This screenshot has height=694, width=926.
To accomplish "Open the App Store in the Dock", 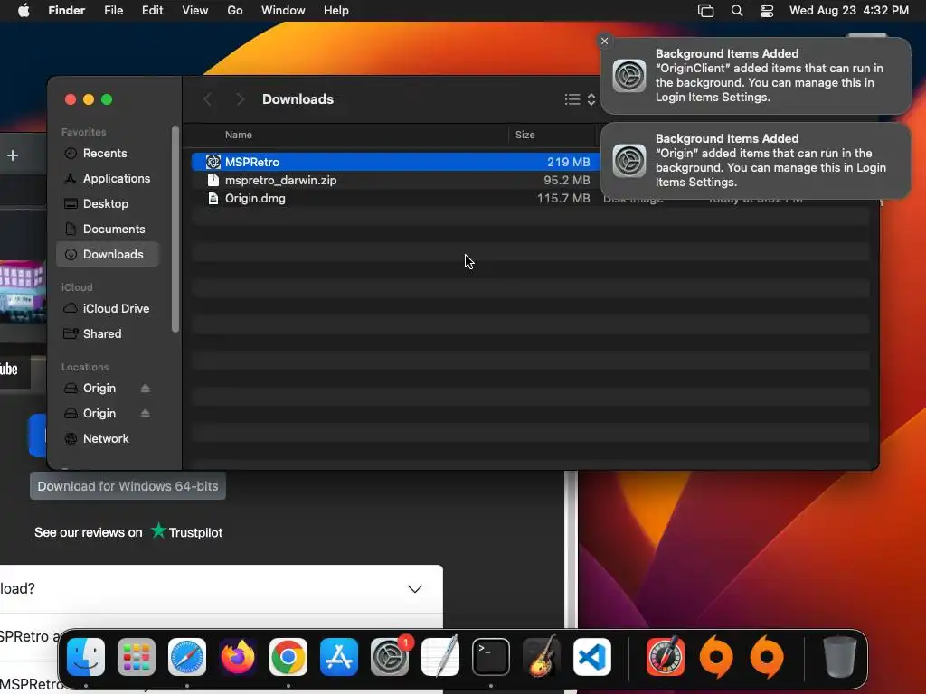I will pyautogui.click(x=339, y=657).
